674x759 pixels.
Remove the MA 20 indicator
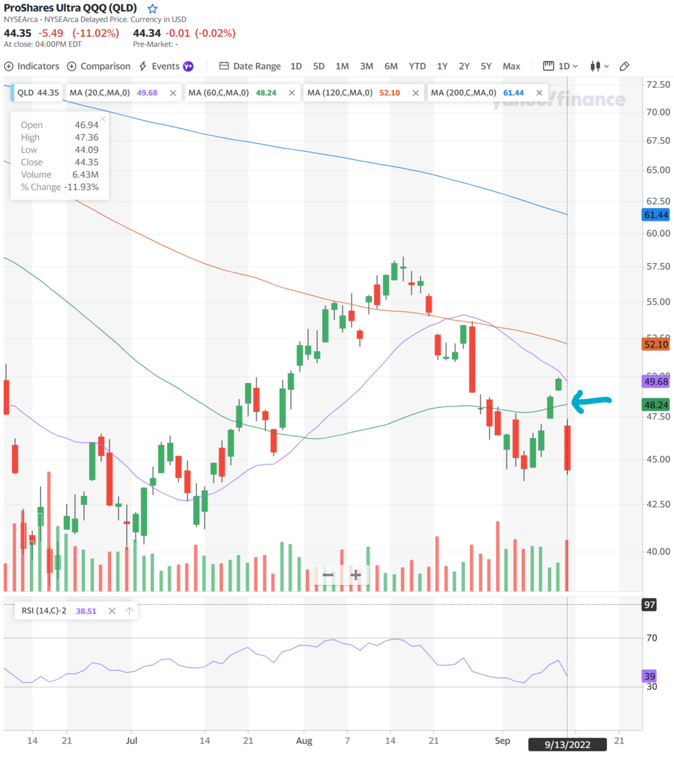point(173,93)
